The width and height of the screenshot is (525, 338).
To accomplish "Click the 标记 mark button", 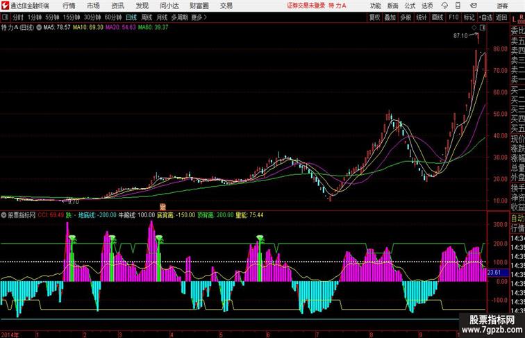I will 469,17.
